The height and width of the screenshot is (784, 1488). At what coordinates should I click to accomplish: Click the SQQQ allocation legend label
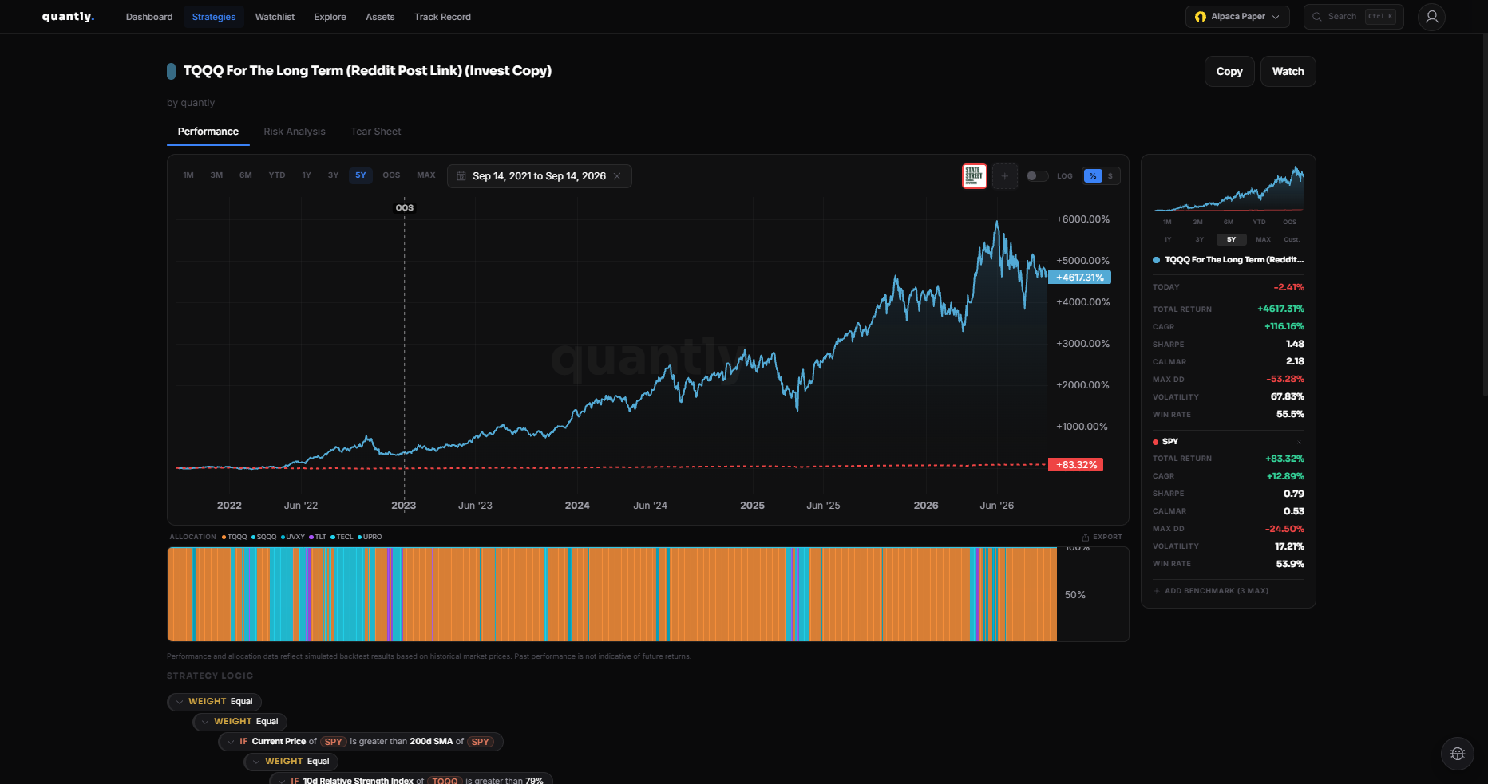coord(266,537)
